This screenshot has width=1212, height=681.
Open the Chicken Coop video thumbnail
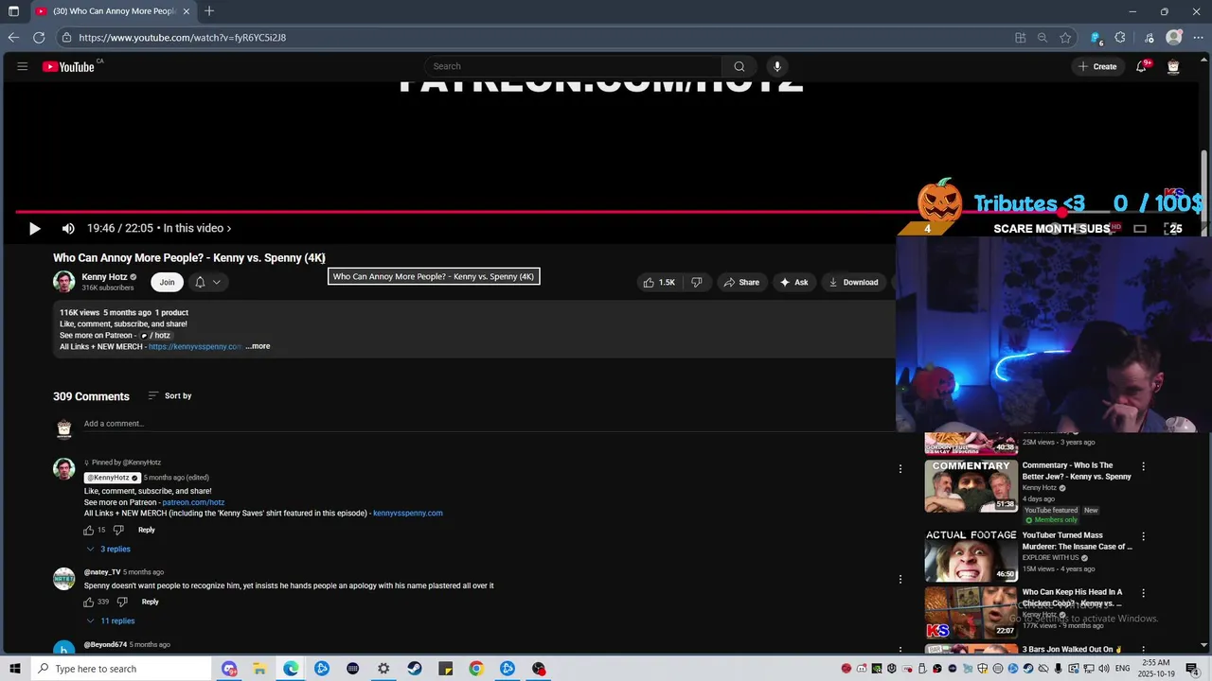click(971, 612)
